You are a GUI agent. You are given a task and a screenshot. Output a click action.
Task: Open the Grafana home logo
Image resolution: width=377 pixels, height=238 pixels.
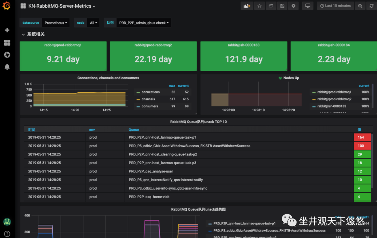pos(7,6)
